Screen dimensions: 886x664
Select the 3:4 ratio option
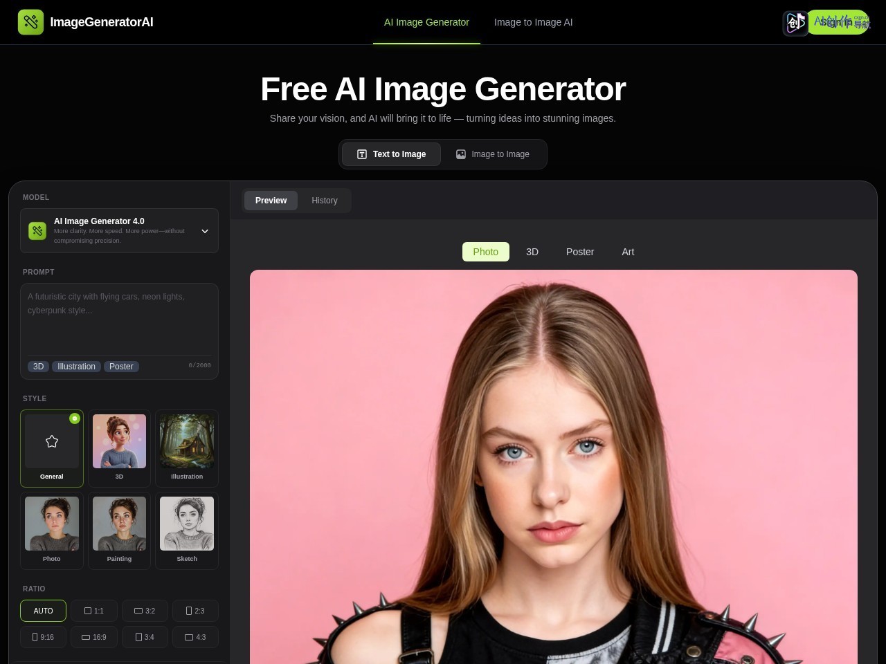pyautogui.click(x=145, y=637)
